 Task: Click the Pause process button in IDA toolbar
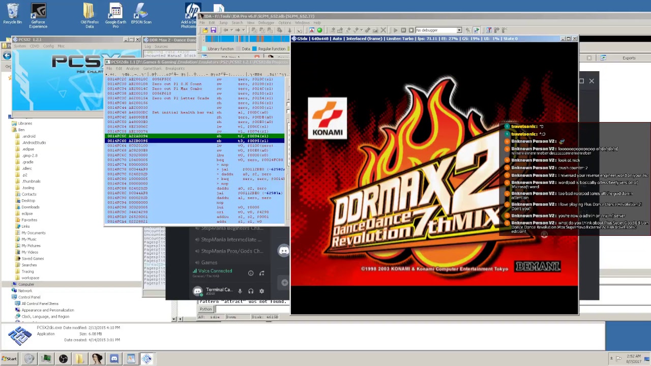[x=403, y=30]
